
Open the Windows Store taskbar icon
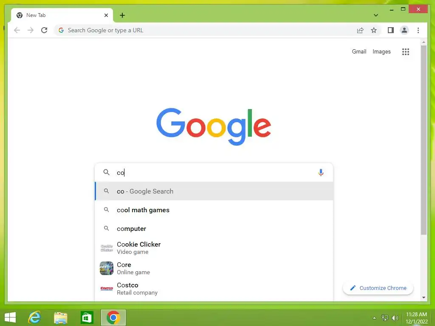tap(87, 318)
